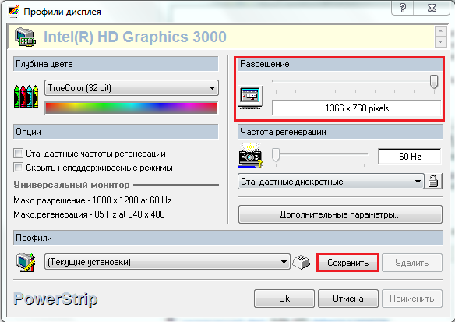Screen dimensions: 455x322
Task: Open the Стандартные дискретные dropdown
Action: click(x=330, y=182)
